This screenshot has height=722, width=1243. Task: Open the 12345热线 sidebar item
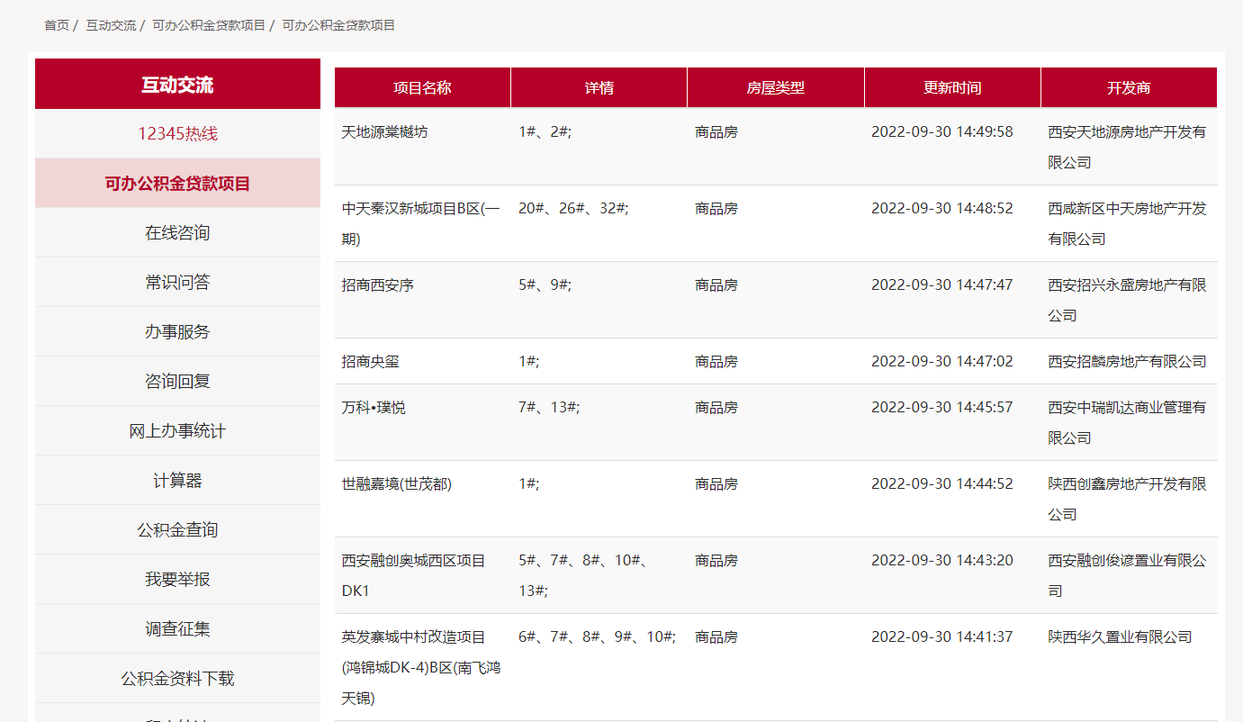coord(177,134)
